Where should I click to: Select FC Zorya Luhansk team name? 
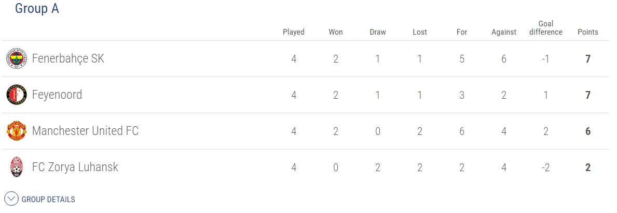pyautogui.click(x=75, y=167)
